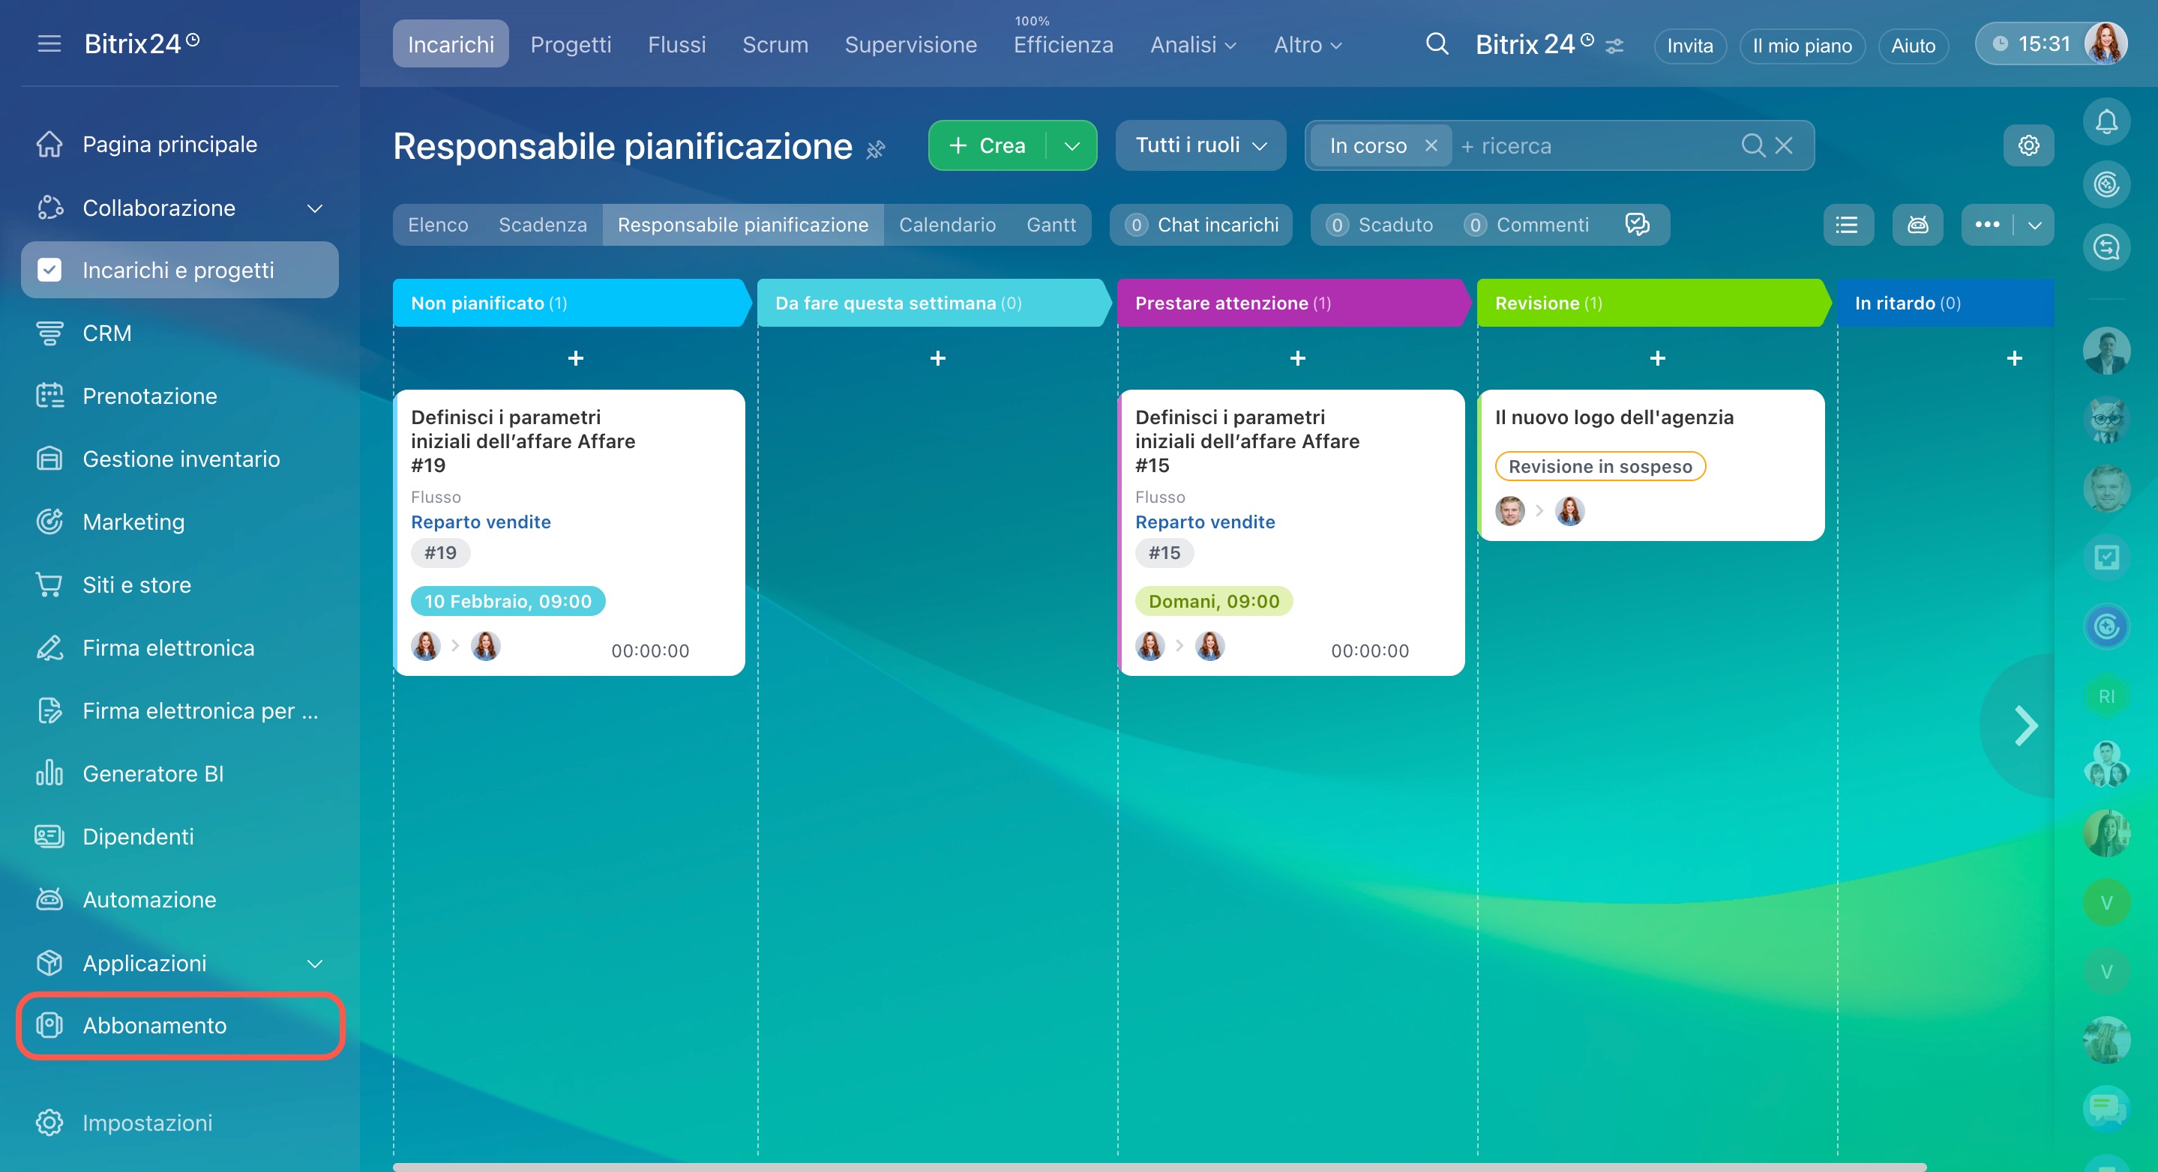Click the search magnifier in top bar

1436,44
